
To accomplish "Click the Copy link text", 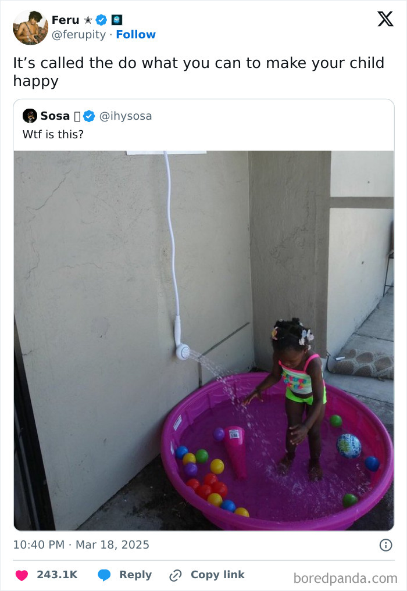I will pyautogui.click(x=217, y=575).
